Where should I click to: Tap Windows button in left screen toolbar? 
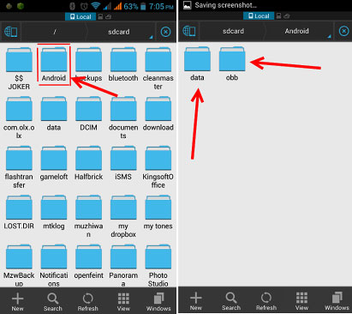pyautogui.click(x=158, y=302)
